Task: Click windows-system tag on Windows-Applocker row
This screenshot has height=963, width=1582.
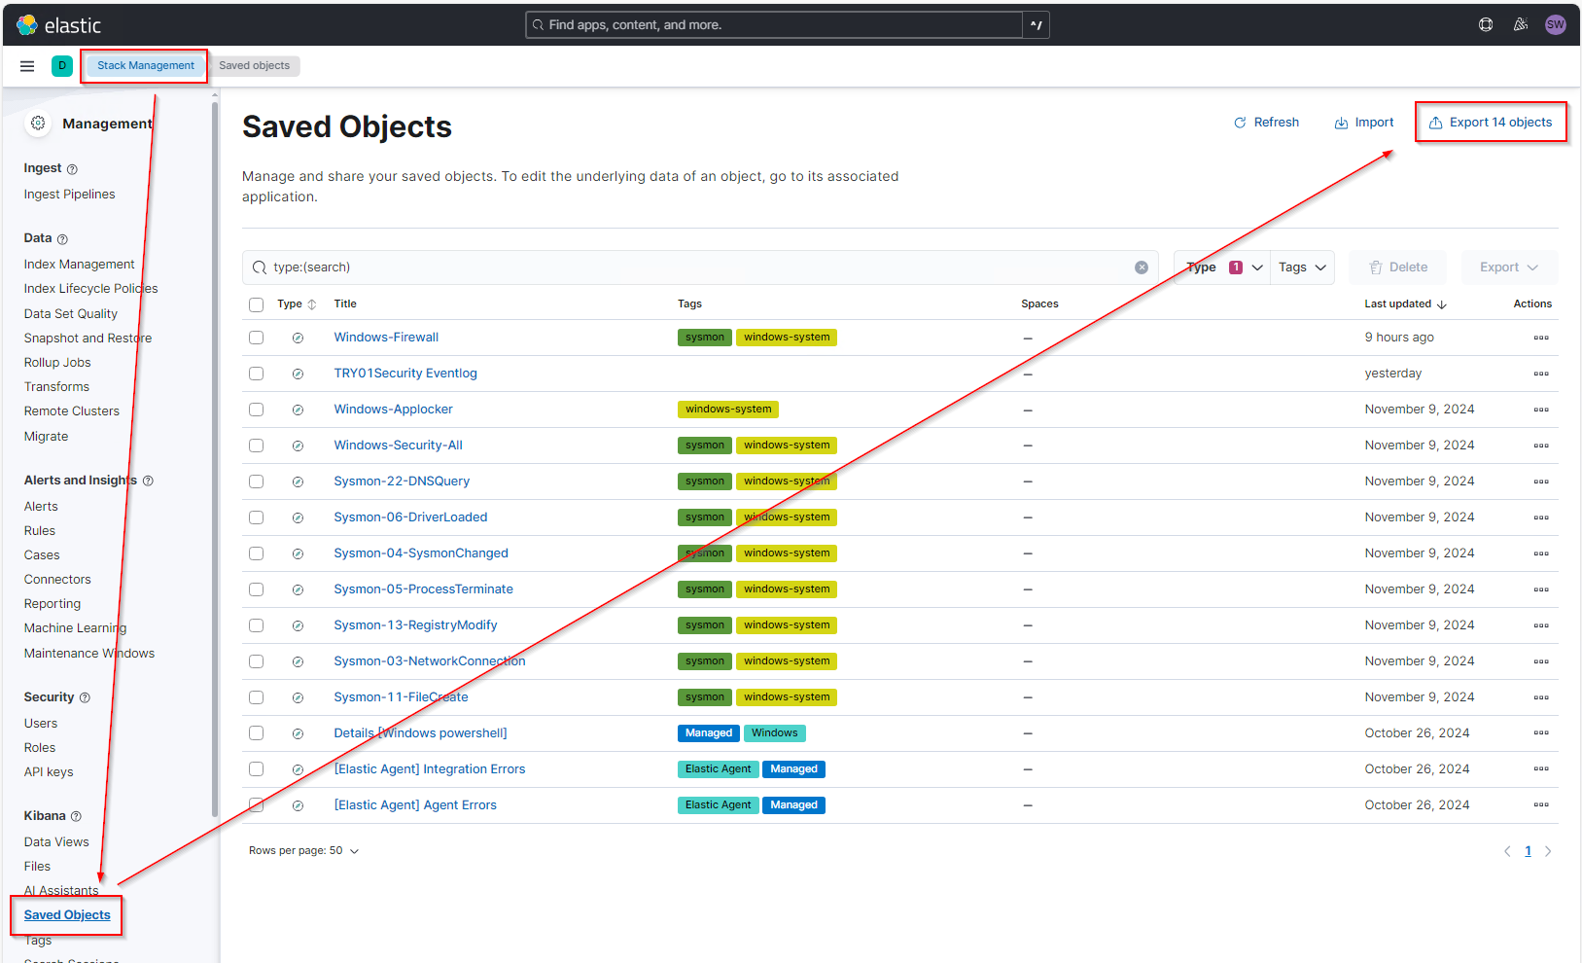Action: 728,410
